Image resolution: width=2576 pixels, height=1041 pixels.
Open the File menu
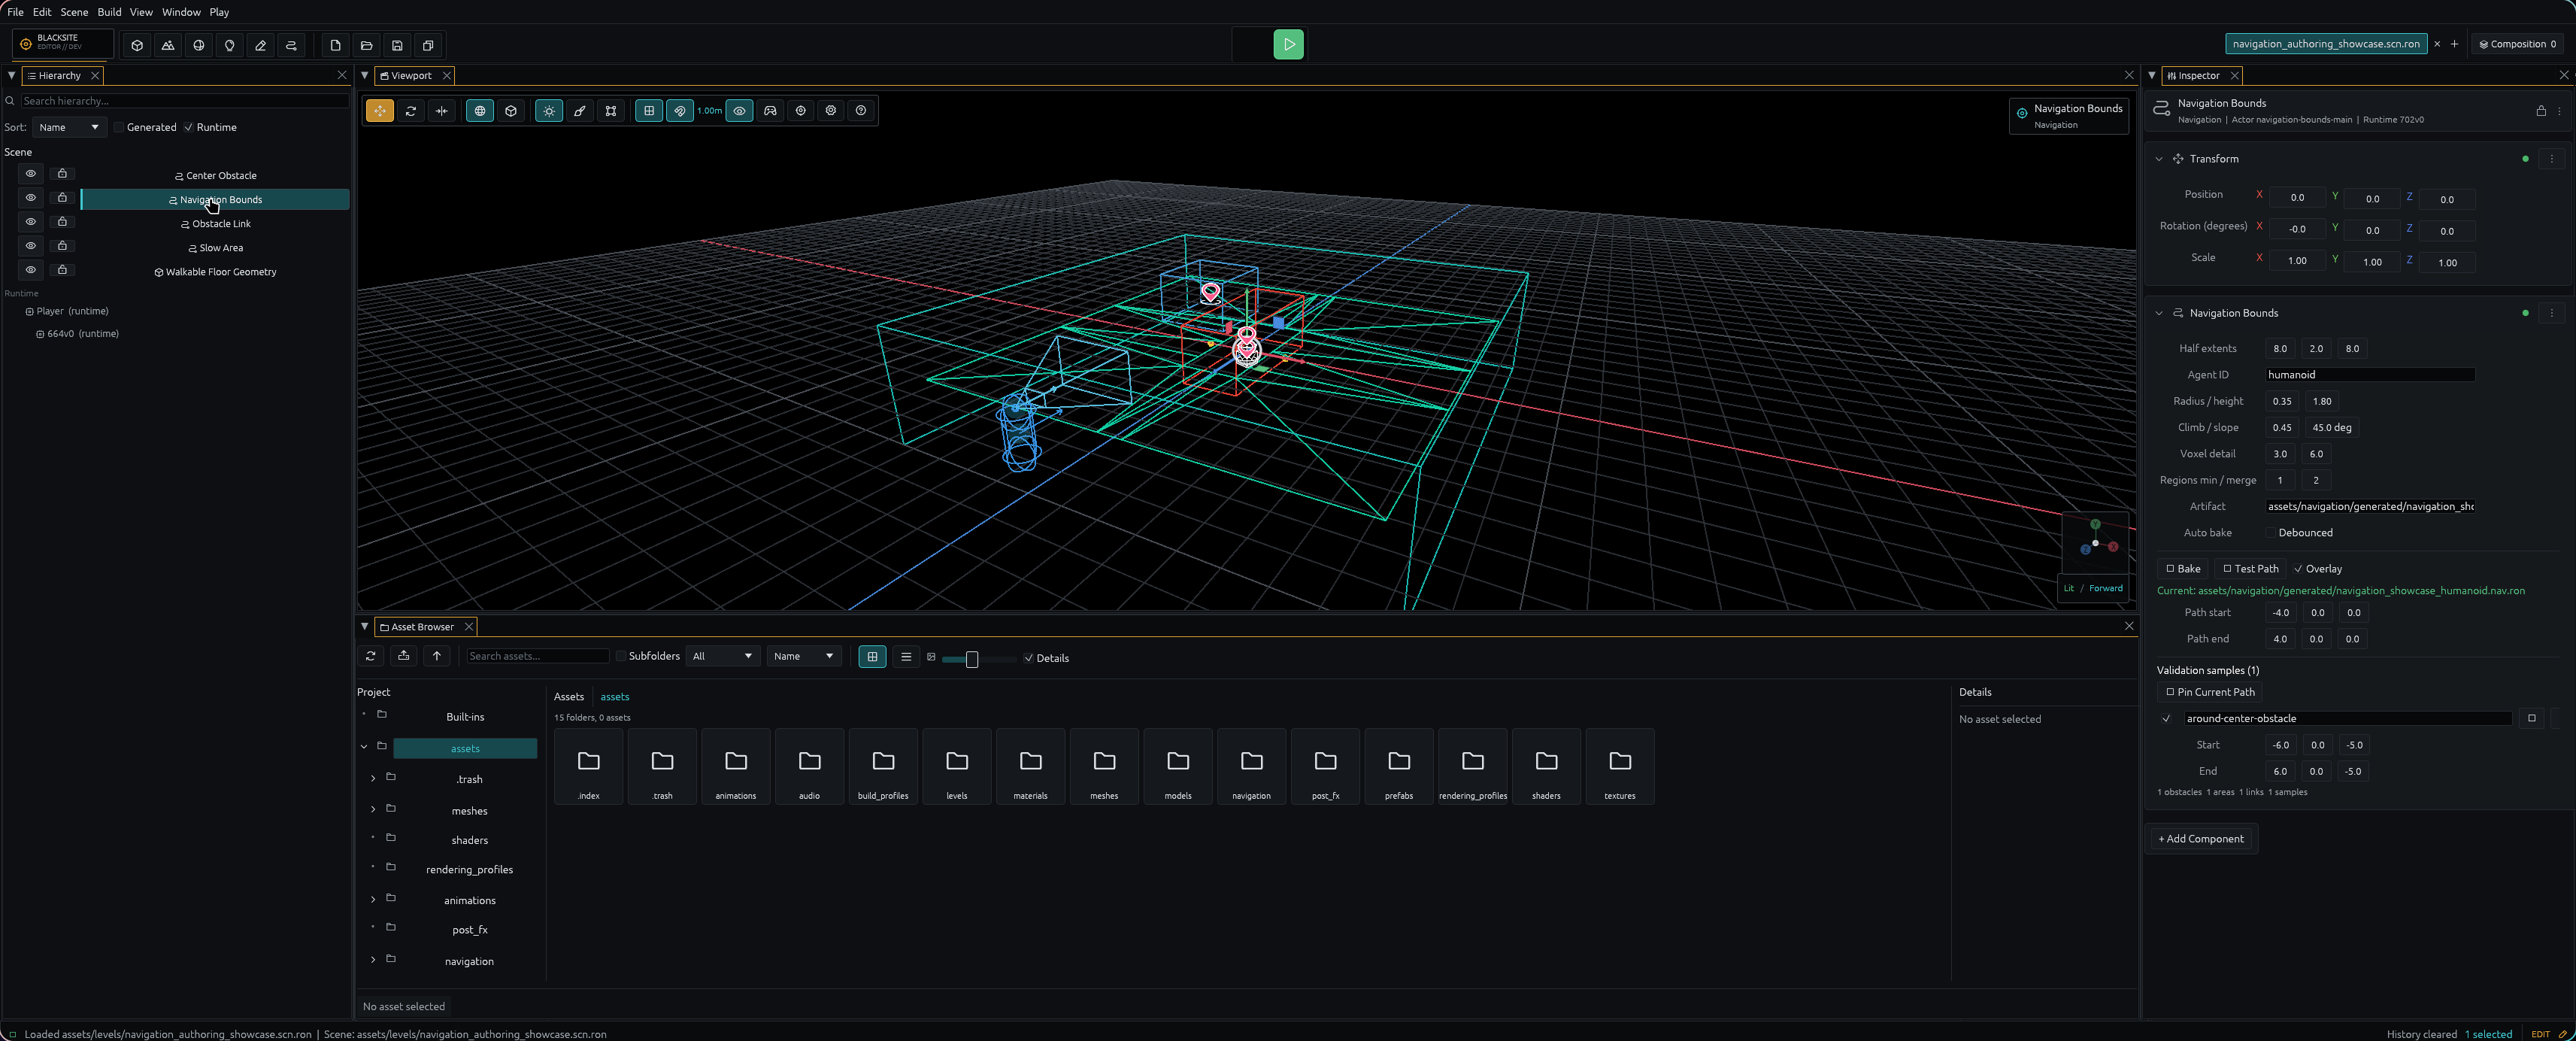(15, 12)
